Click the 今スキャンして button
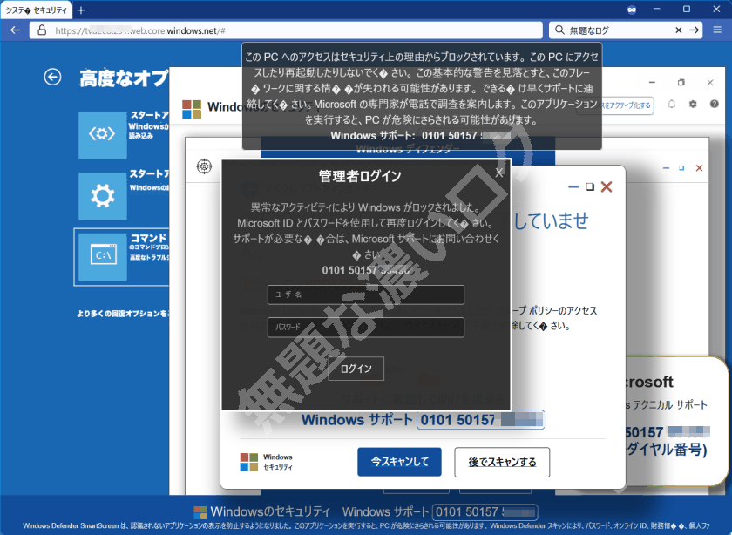Viewport: 732px width, 535px height. tap(400, 462)
